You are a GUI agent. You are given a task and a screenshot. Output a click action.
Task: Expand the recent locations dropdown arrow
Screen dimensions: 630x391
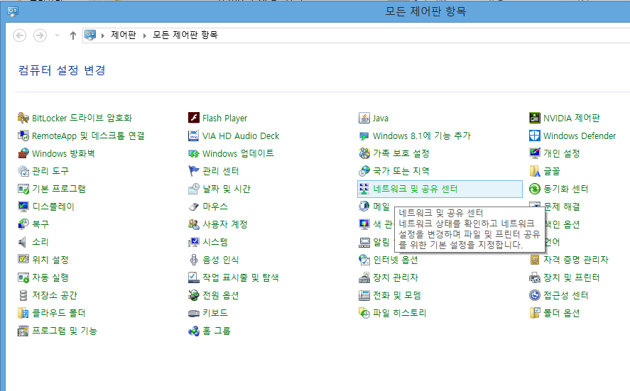pos(57,35)
